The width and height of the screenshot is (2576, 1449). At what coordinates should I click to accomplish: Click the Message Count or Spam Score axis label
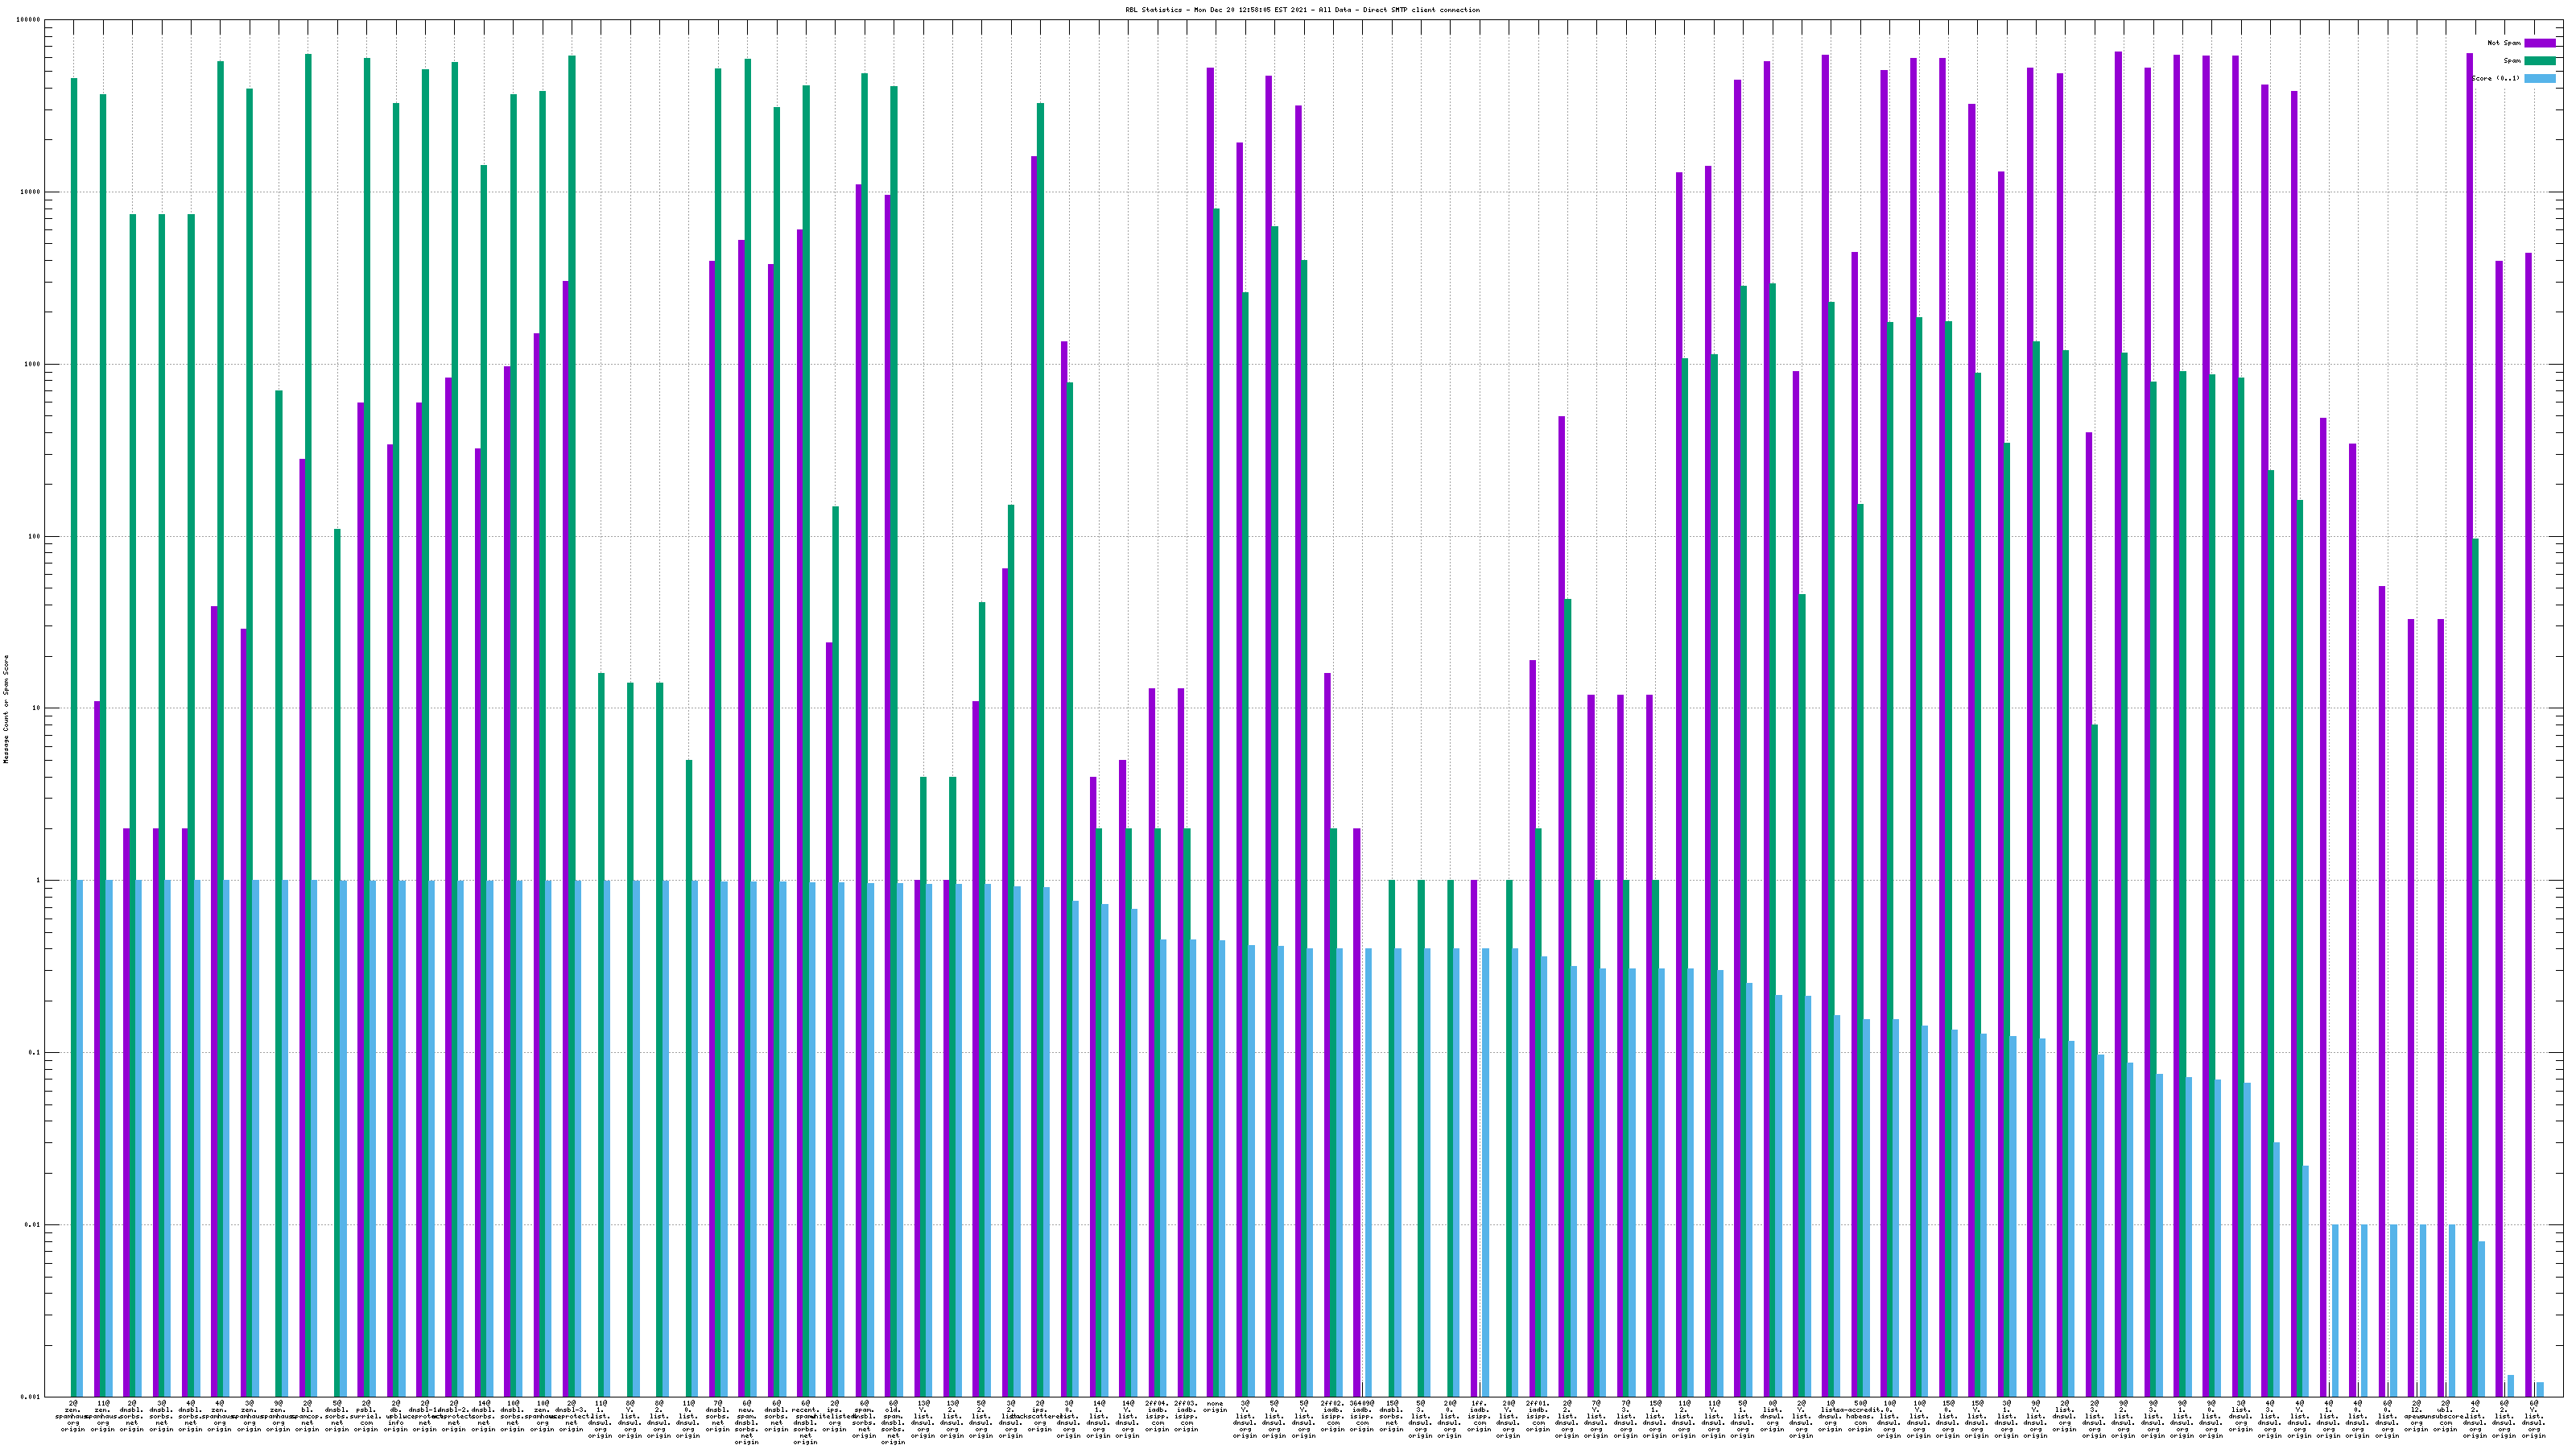tap(6, 709)
